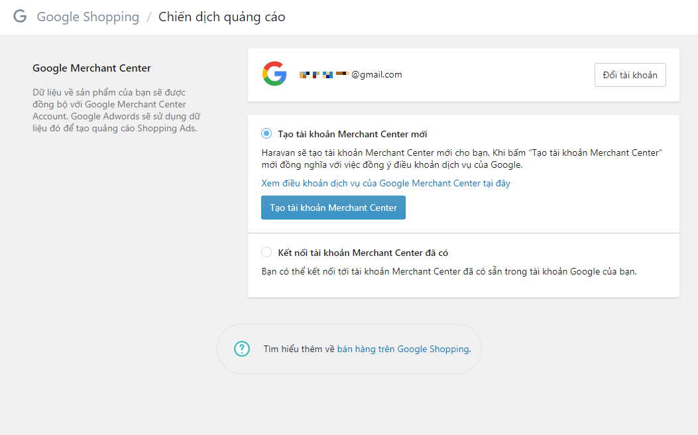Click the "Google Merchant Center" sidebar heading
This screenshot has width=698, height=435.
point(91,68)
